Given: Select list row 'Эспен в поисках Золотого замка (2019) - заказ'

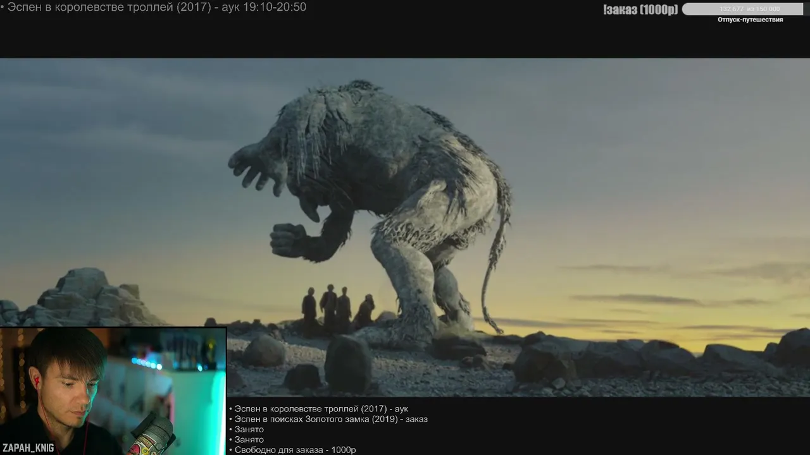Looking at the screenshot, I should [328, 419].
